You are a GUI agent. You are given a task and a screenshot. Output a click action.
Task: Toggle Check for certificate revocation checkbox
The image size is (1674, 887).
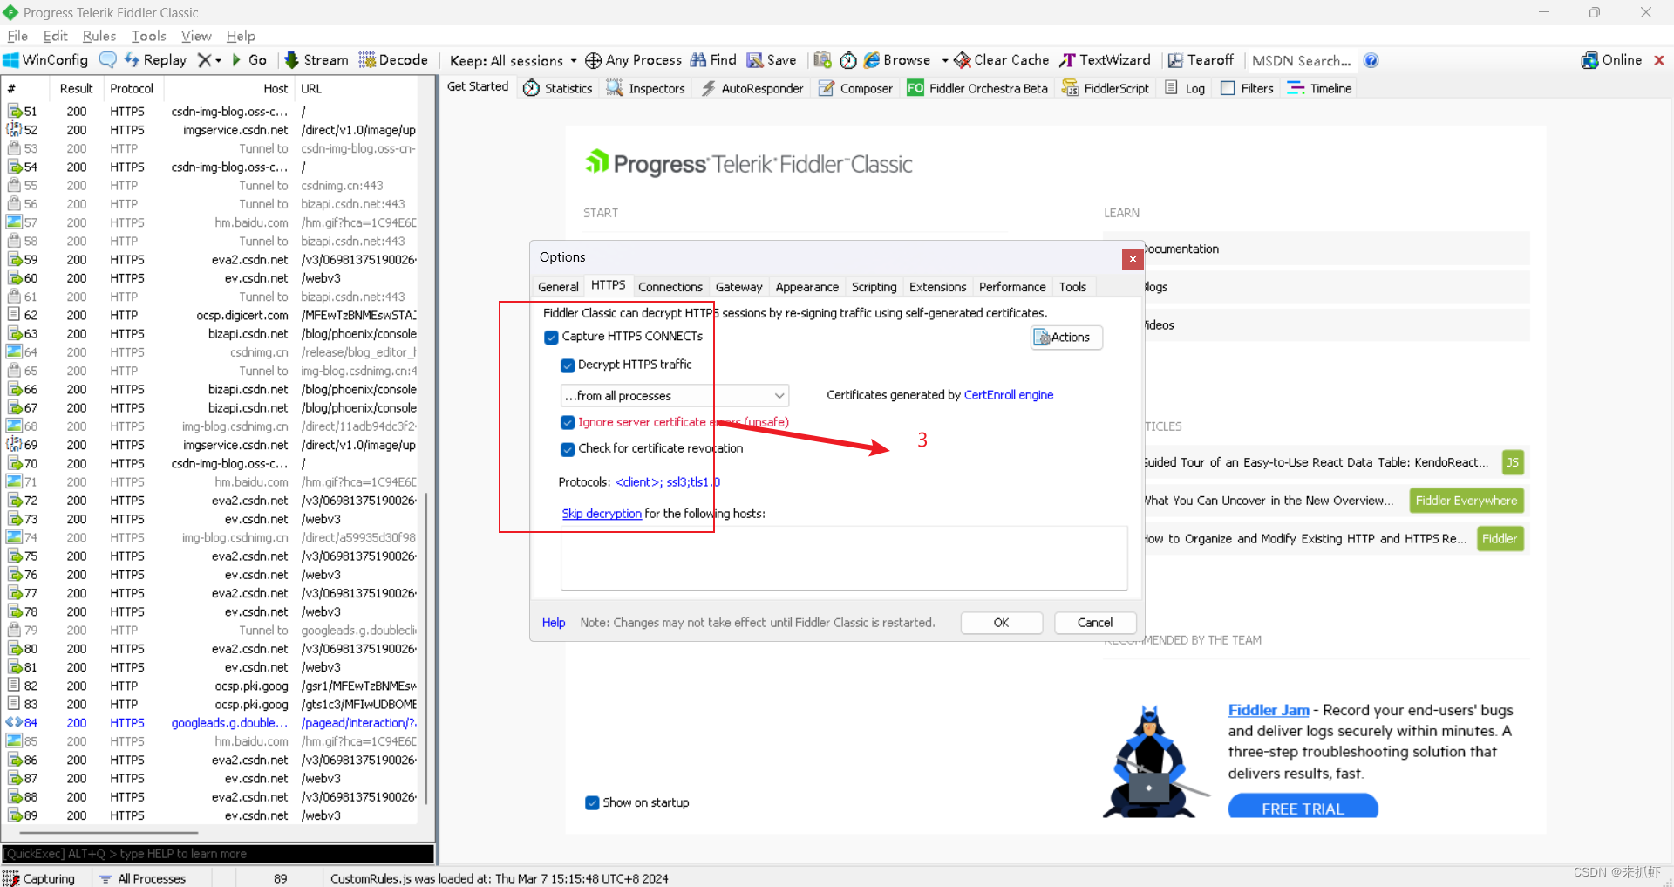[568, 449]
